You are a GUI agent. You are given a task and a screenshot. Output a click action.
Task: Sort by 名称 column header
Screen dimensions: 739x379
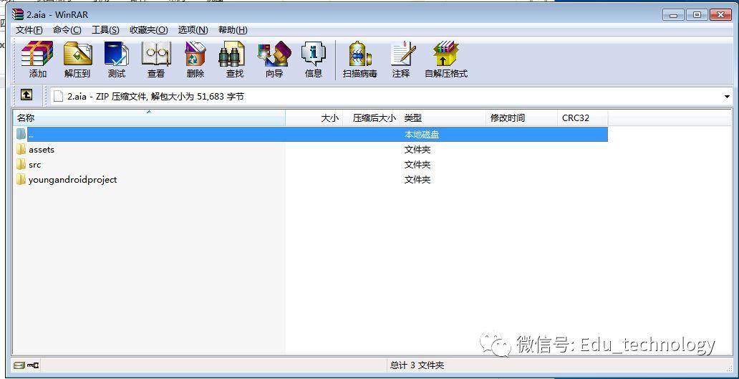coord(150,117)
